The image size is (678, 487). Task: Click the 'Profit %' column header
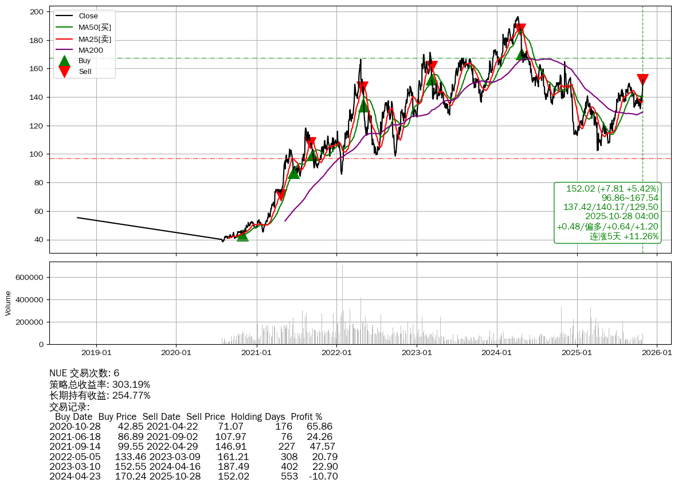306,417
